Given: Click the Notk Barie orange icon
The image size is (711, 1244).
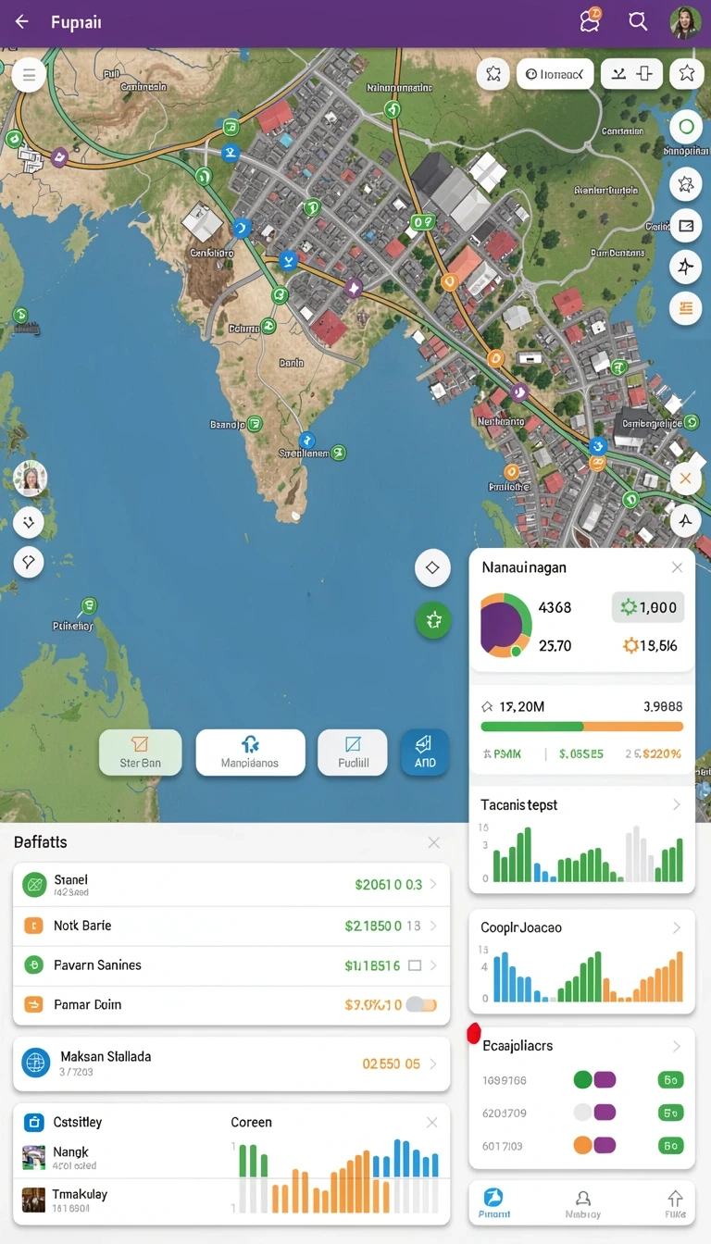Looking at the screenshot, I should pos(33,926).
